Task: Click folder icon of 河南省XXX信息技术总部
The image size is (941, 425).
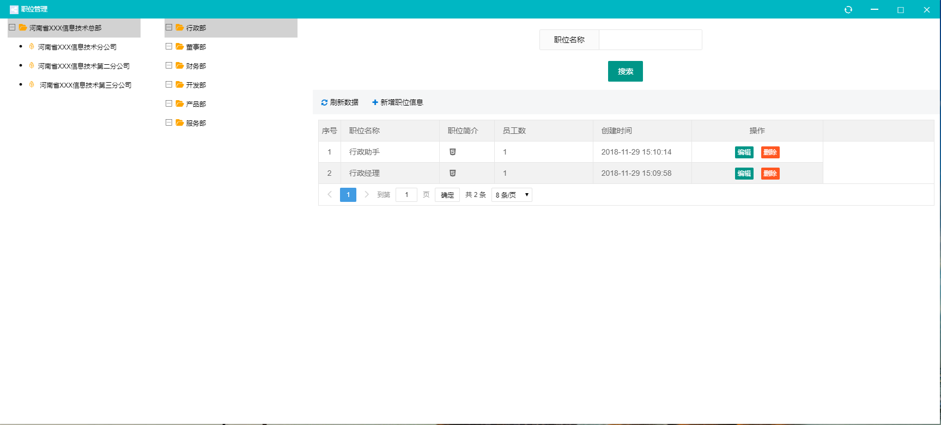Action: tap(23, 27)
